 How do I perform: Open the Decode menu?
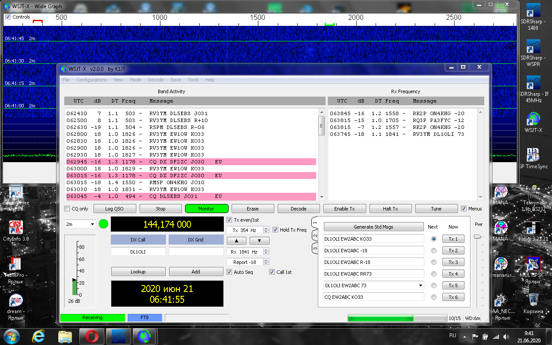(156, 80)
